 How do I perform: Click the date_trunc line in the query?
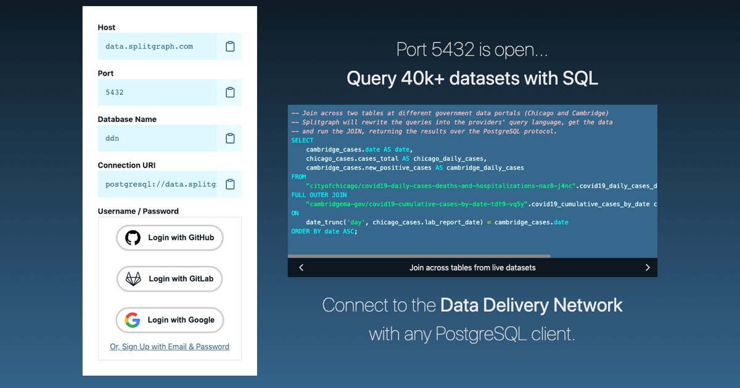pyautogui.click(x=437, y=222)
